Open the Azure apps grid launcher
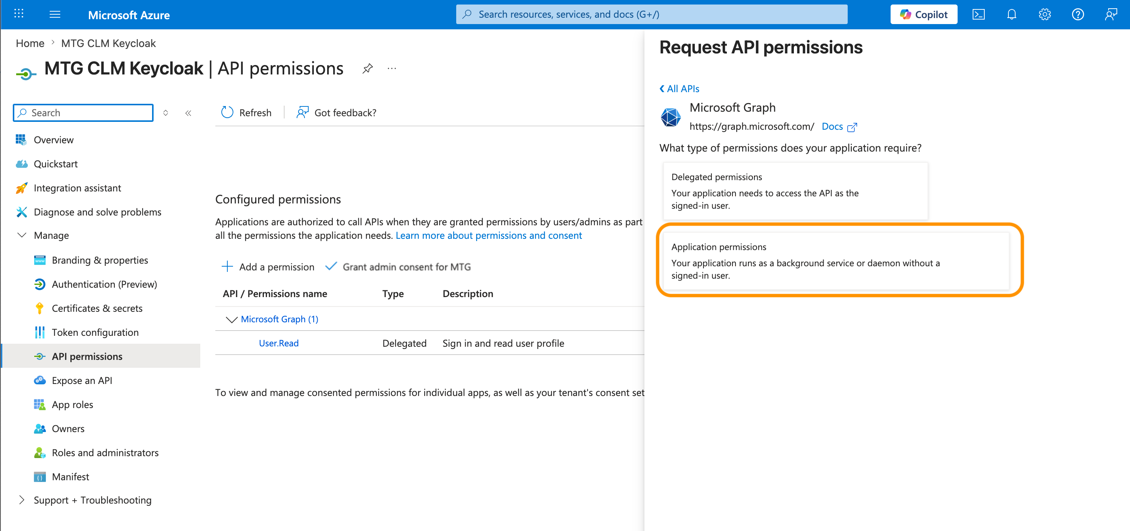The height and width of the screenshot is (531, 1130). [19, 14]
